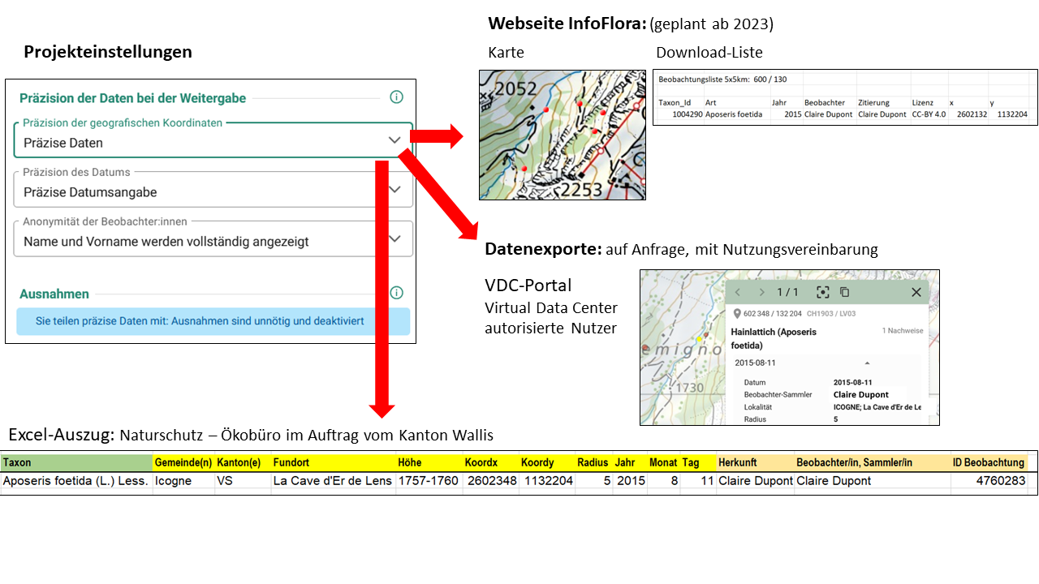Click the copy icon in VDC popup header
Viewport: 1039px width, 584px height.
(x=844, y=292)
